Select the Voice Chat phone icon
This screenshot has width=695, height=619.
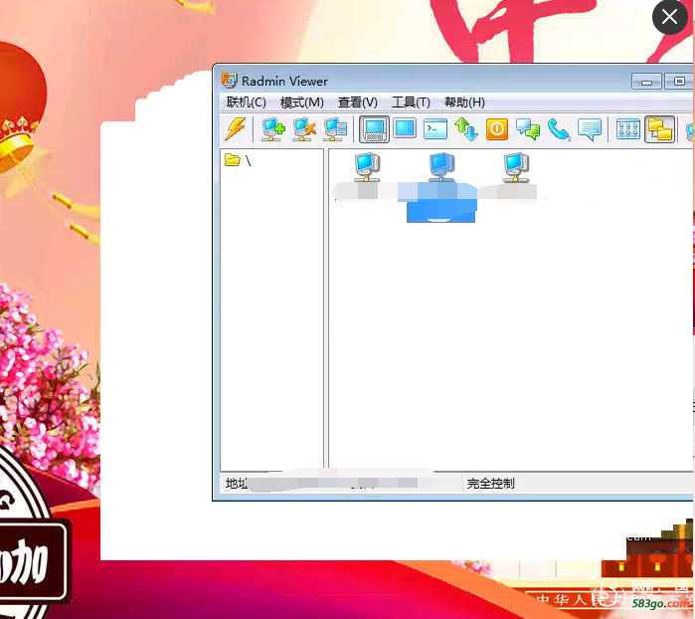pyautogui.click(x=559, y=129)
